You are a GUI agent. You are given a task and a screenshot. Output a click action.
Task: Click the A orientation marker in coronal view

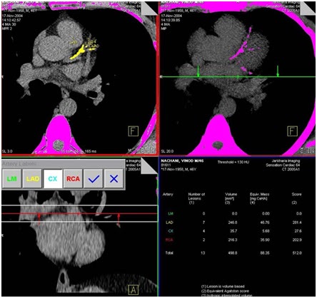point(134,289)
